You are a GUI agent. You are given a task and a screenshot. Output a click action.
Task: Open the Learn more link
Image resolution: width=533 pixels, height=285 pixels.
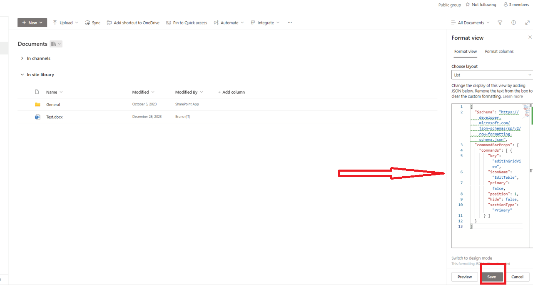[513, 96]
